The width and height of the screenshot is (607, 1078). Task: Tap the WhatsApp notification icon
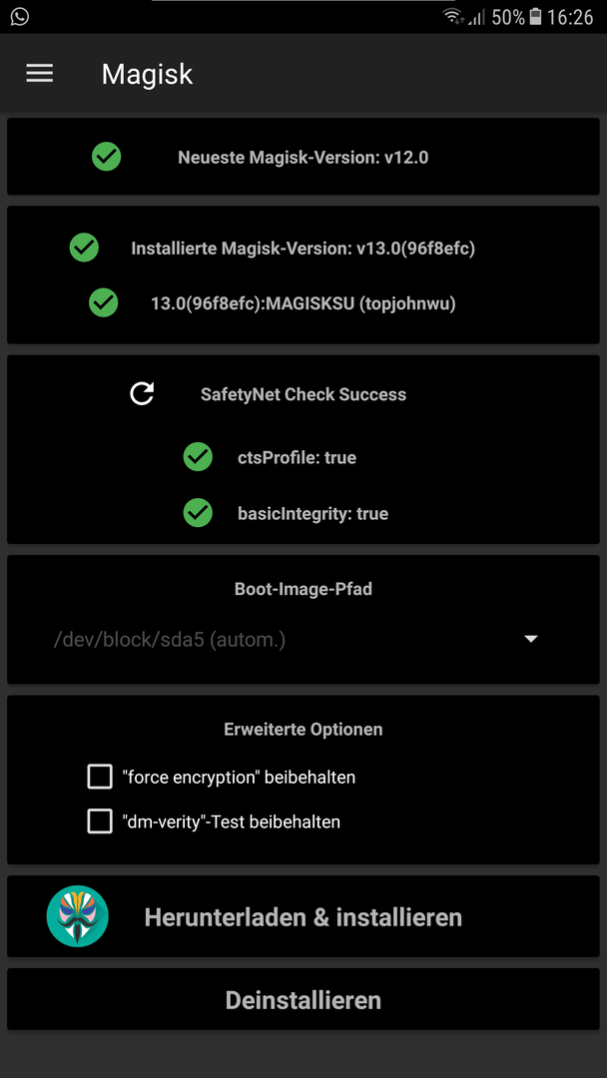pyautogui.click(x=20, y=17)
